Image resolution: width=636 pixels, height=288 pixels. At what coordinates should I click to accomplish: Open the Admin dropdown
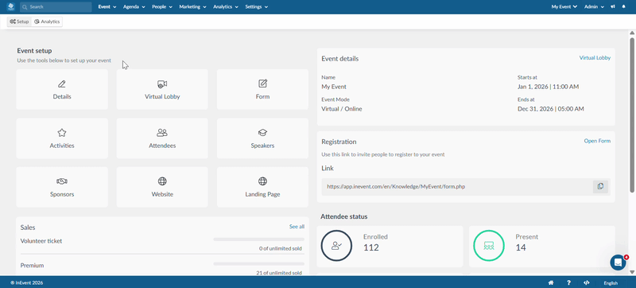pyautogui.click(x=594, y=7)
